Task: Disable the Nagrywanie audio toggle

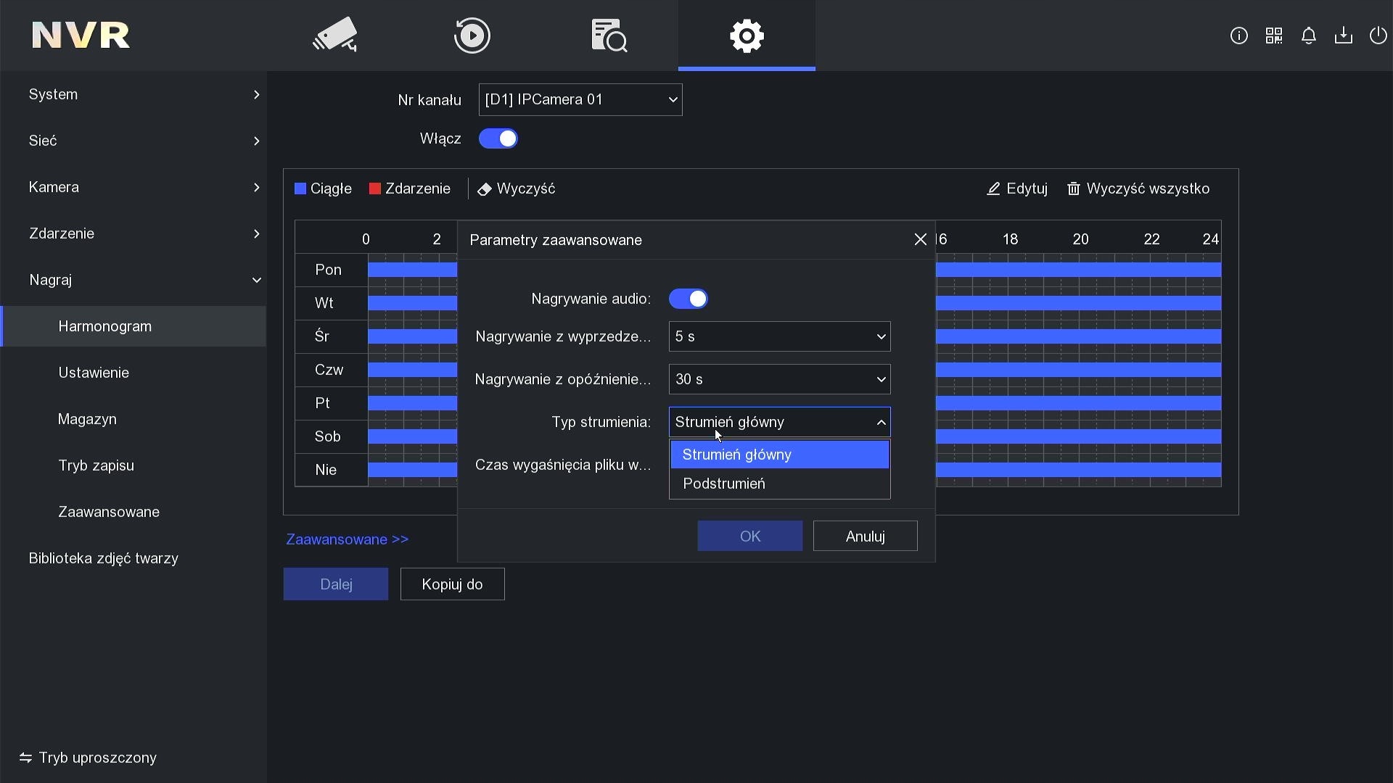Action: pos(688,299)
